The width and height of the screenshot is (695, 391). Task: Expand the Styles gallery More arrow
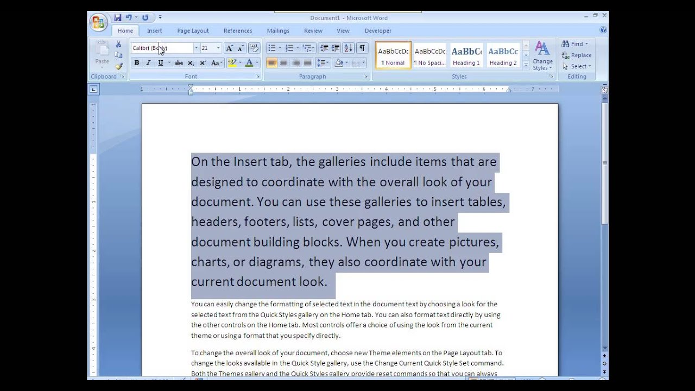(526, 64)
